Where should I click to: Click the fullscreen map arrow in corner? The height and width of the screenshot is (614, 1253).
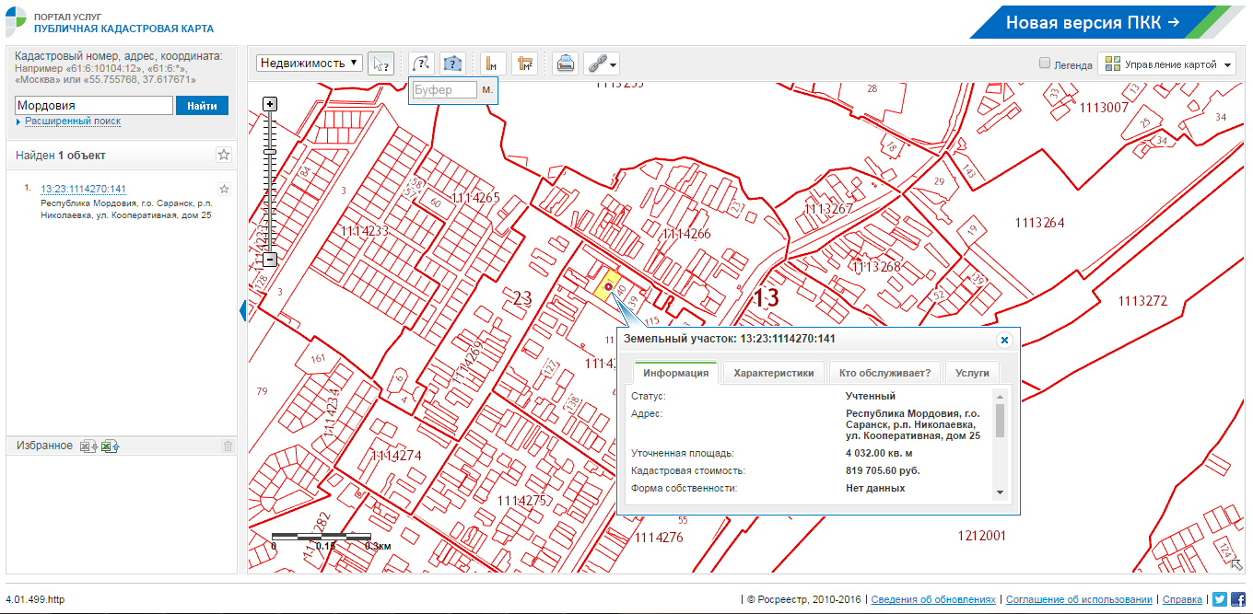(1236, 565)
